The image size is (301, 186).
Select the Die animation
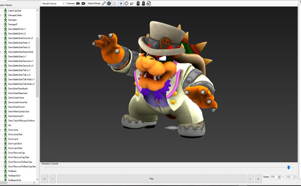(10, 125)
